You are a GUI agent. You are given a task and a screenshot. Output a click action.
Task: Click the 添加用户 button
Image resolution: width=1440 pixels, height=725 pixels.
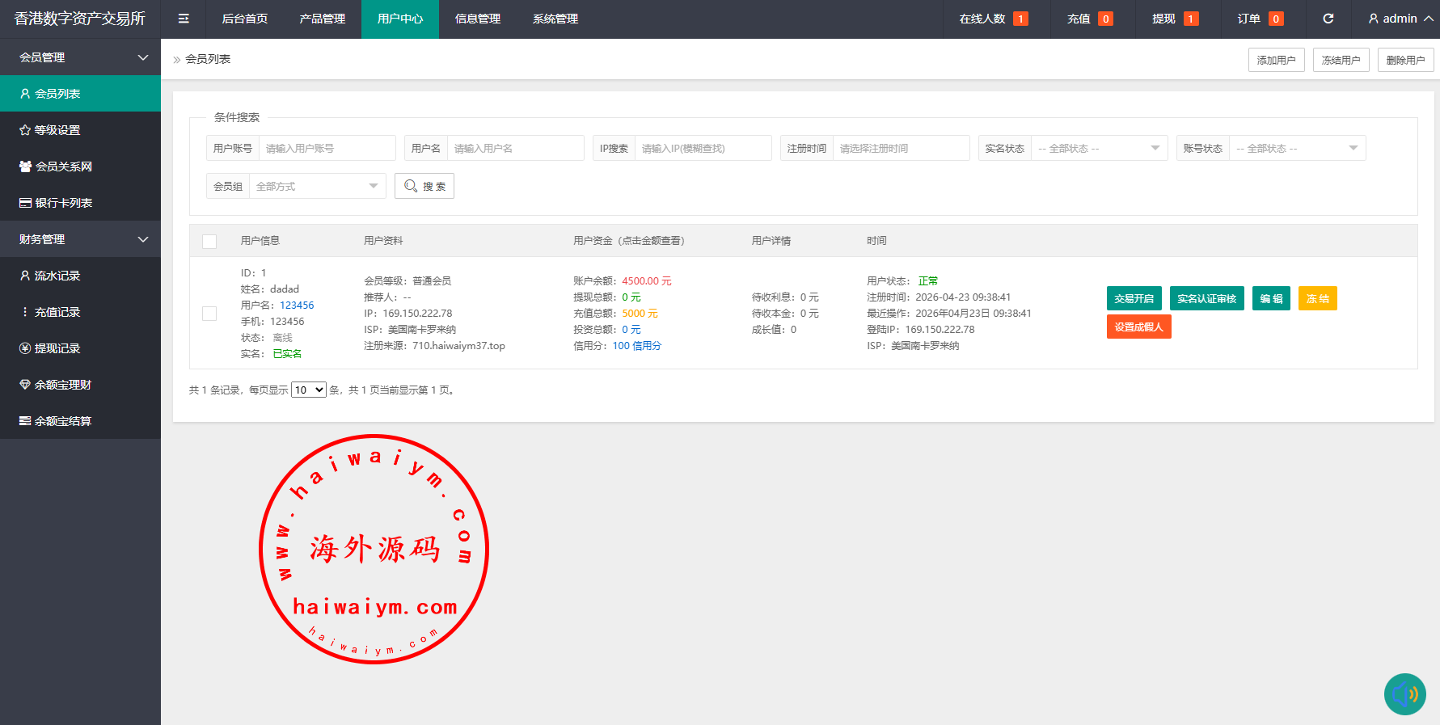pos(1276,60)
